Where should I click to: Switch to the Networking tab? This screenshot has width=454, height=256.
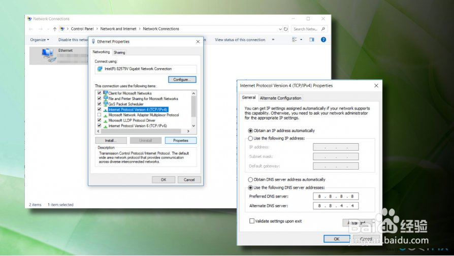coord(101,52)
